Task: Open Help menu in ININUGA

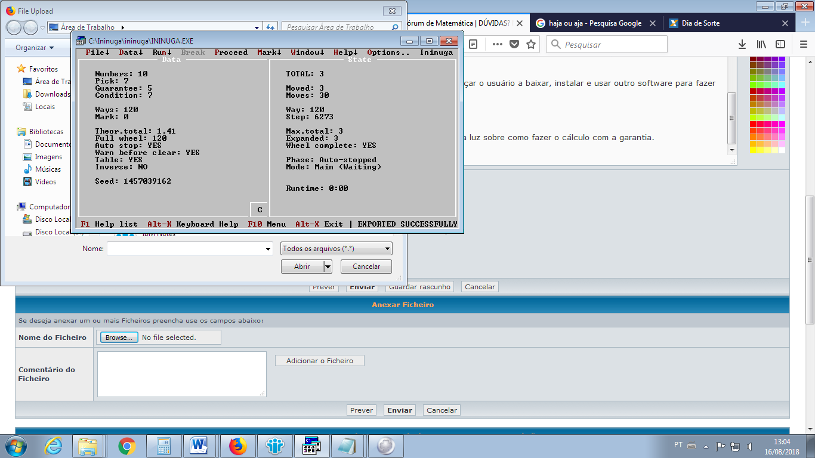Action: pyautogui.click(x=345, y=52)
